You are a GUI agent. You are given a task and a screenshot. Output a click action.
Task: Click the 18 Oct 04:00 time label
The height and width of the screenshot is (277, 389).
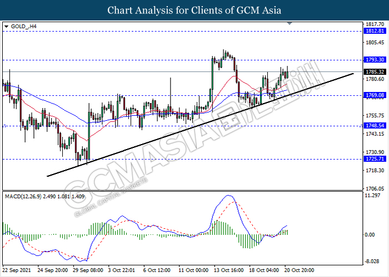point(264,270)
